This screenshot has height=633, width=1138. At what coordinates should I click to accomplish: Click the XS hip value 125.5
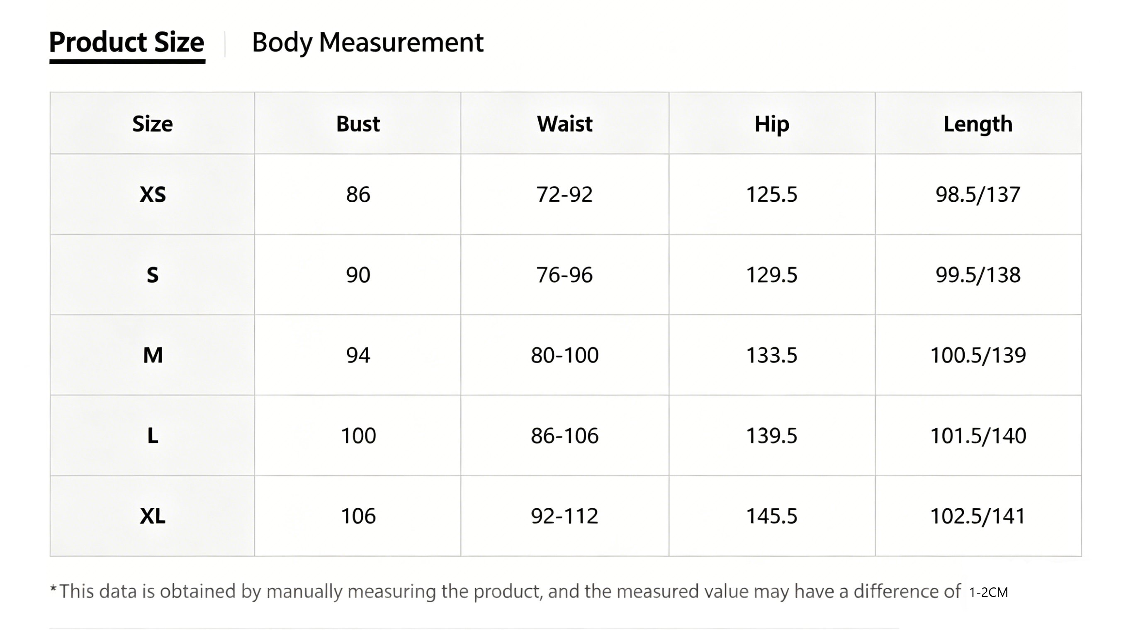(x=772, y=194)
